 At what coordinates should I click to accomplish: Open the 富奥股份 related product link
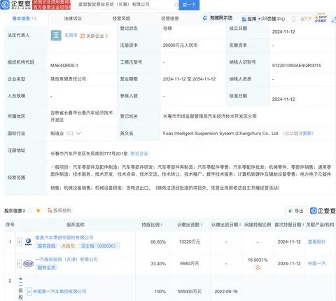(x=316, y=241)
